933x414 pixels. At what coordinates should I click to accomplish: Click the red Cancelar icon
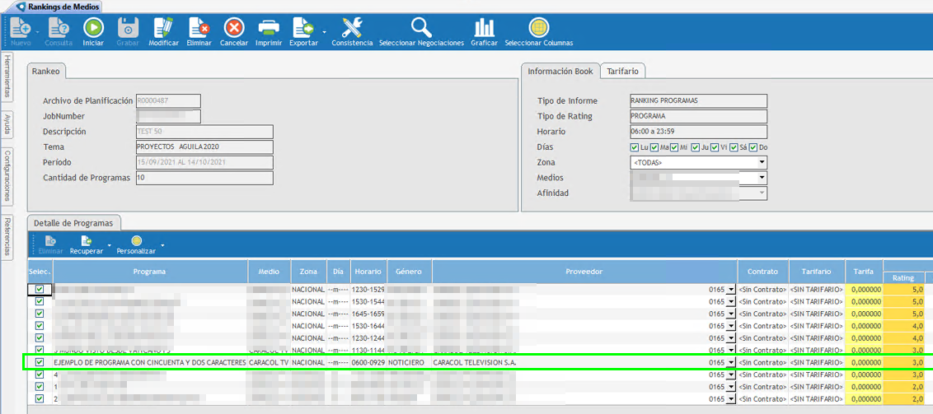(x=234, y=27)
